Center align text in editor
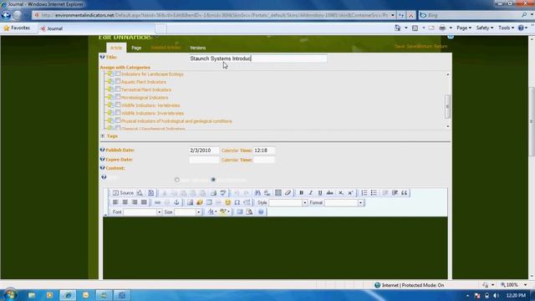The image size is (535, 301). point(125,202)
